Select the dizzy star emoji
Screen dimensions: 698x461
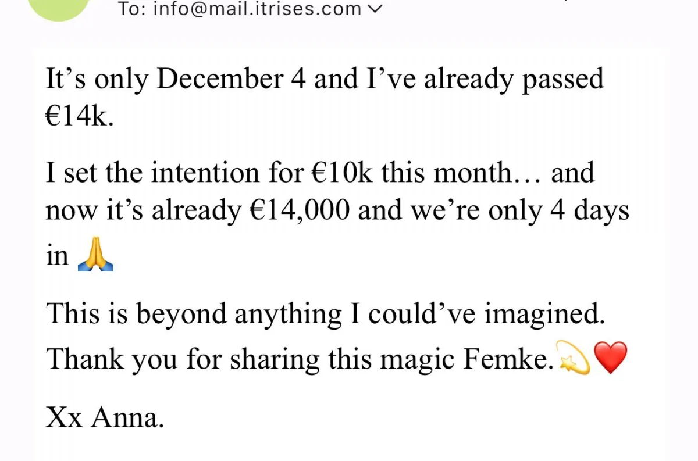[x=573, y=358]
